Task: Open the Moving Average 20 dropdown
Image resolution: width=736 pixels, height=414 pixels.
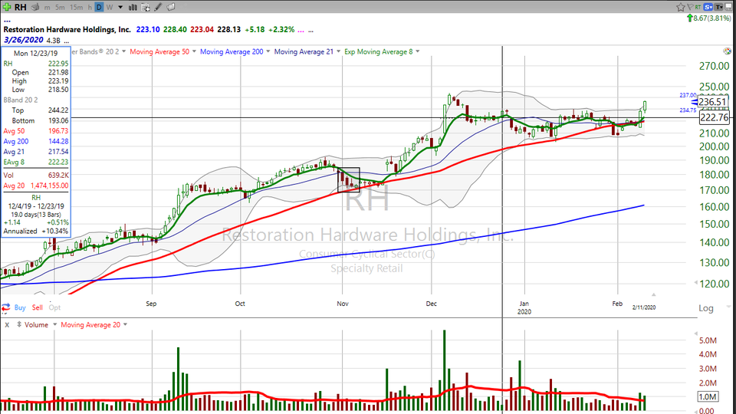Action: tap(125, 325)
